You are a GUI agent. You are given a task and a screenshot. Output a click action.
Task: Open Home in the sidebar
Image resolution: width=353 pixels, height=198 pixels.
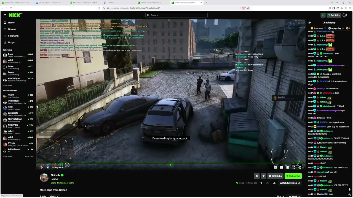(11, 23)
